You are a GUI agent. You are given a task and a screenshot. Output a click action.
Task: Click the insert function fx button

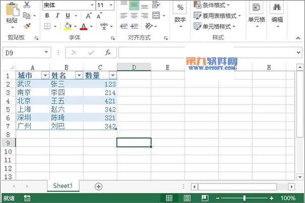tap(108, 53)
